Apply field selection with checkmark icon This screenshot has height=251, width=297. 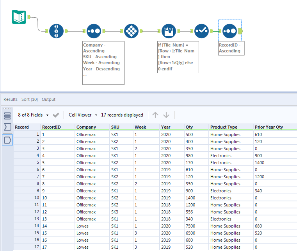tap(56, 115)
